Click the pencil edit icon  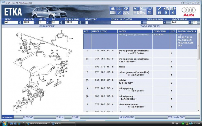(x=120, y=13)
